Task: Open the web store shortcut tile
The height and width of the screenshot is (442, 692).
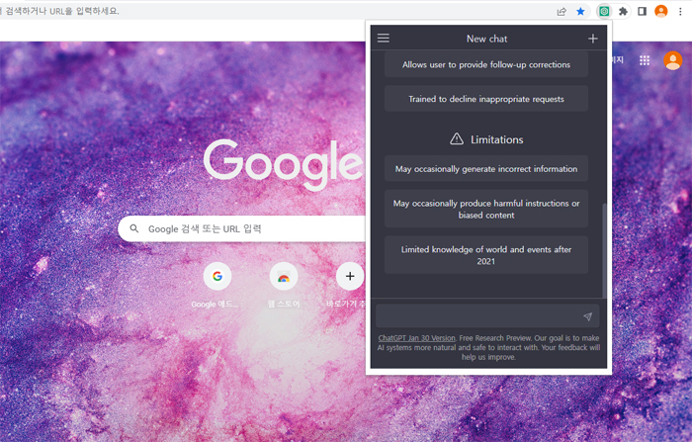Action: [x=284, y=277]
